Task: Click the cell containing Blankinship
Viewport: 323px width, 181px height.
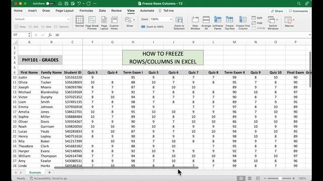Action: point(51,92)
